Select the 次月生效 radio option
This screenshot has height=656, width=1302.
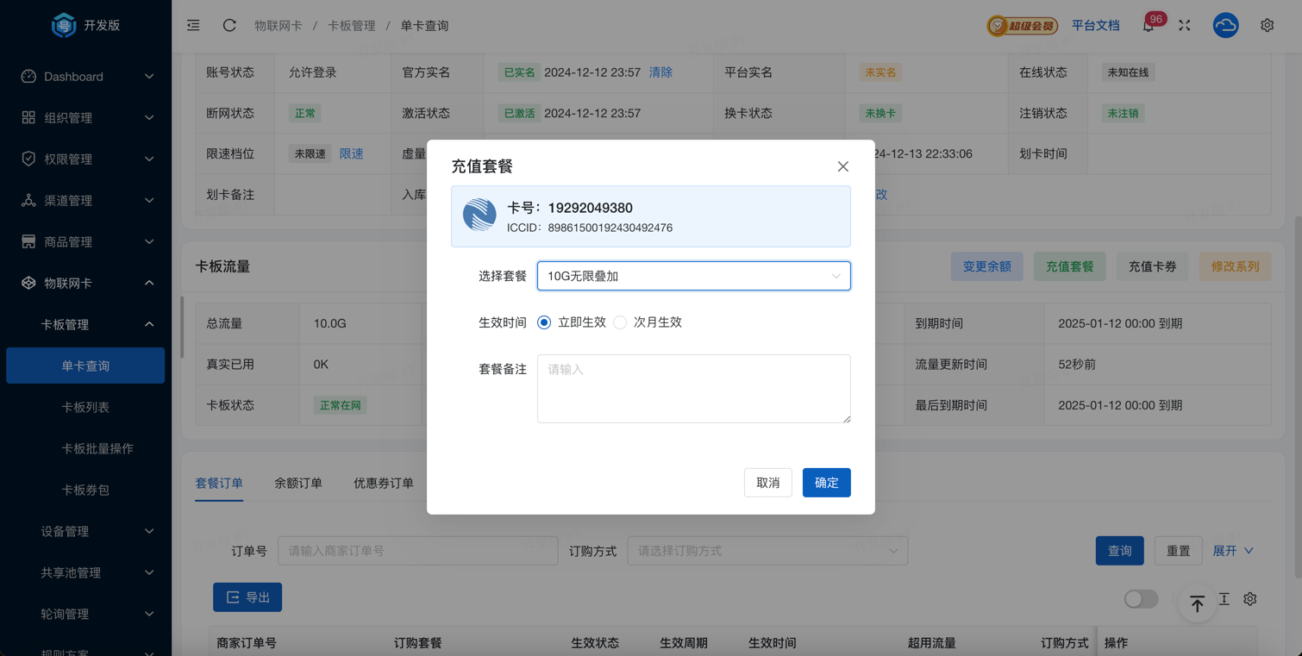(x=620, y=322)
